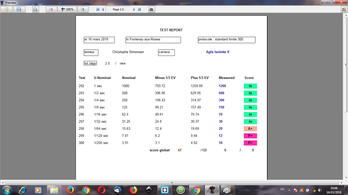Viewport: 348px width, 195px height.
Task: Click the Page 1/1 field
Action: coord(118,9)
